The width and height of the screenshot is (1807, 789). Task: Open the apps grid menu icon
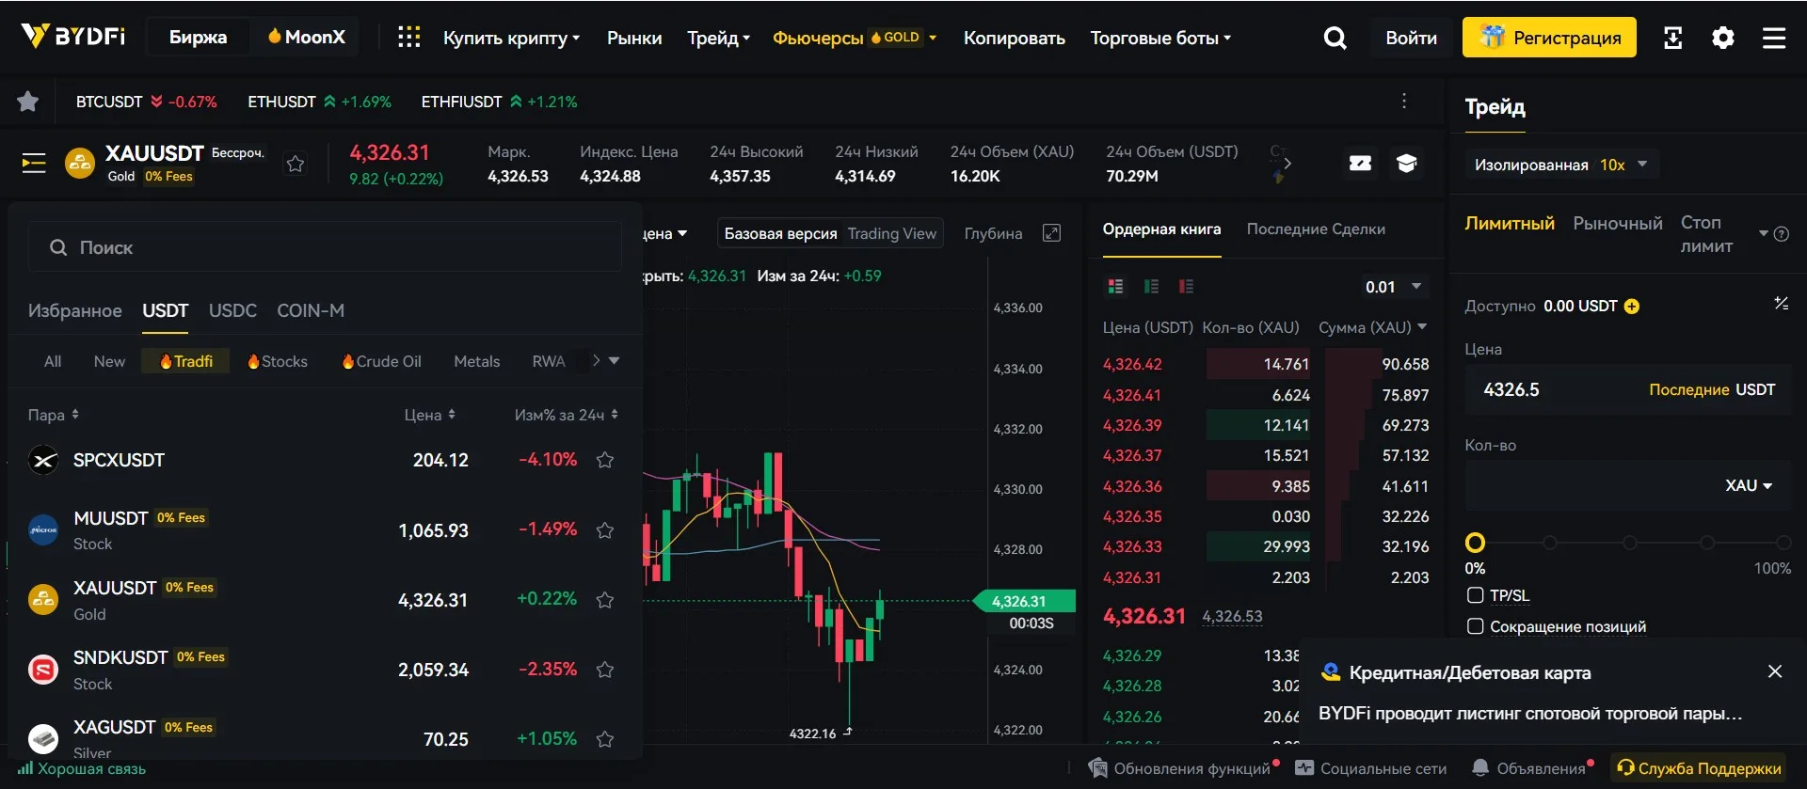coord(408,38)
